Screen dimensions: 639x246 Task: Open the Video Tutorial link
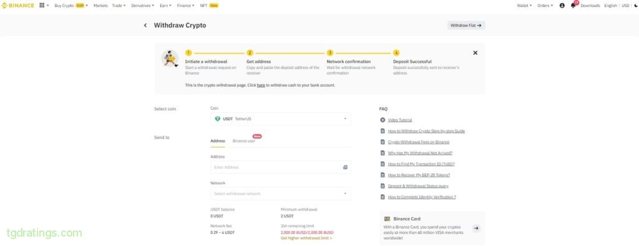[400, 120]
